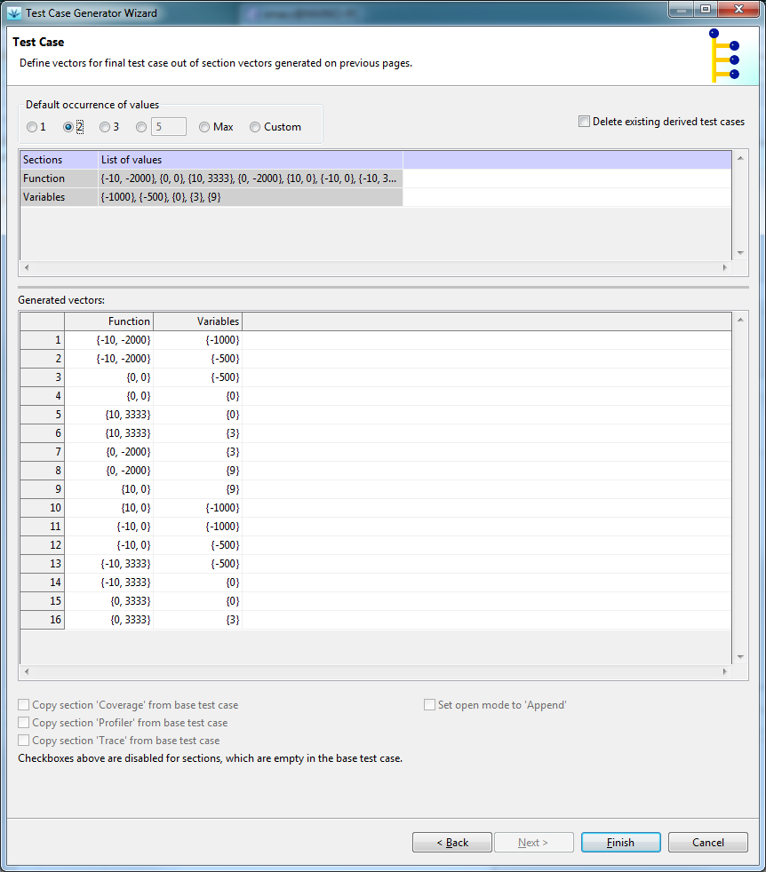Select the Max occurrence radio button
The image size is (766, 872).
point(204,127)
